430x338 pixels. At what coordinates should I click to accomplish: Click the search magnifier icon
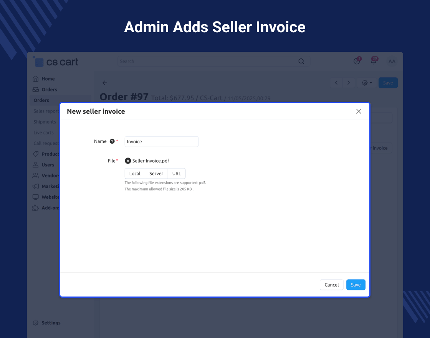pos(301,61)
